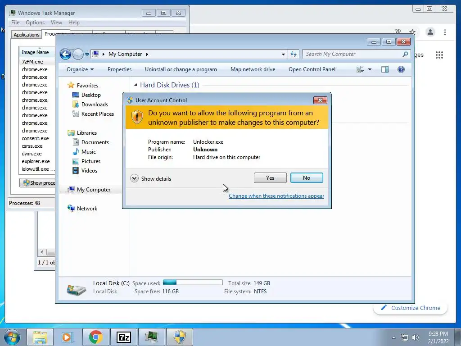
Task: Open Chrome profile avatar icon
Action: [x=430, y=32]
